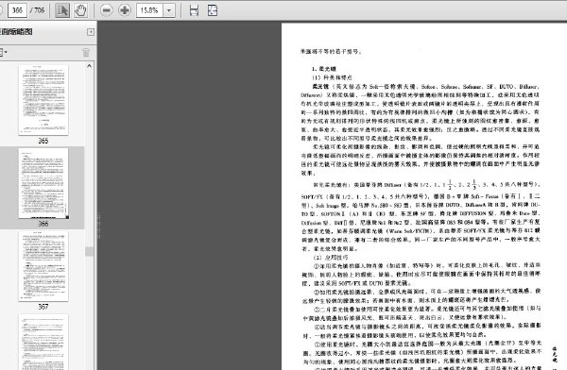The image size is (567, 370).
Task: Select the page 366 thumbnail
Action: pos(43,183)
